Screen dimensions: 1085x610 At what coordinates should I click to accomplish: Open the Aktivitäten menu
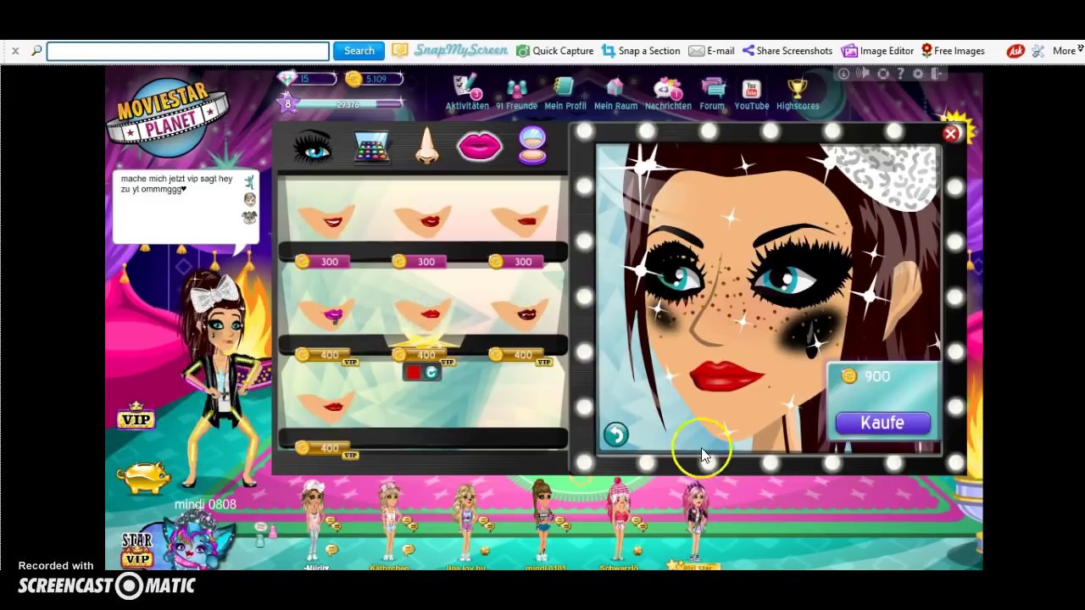[467, 93]
